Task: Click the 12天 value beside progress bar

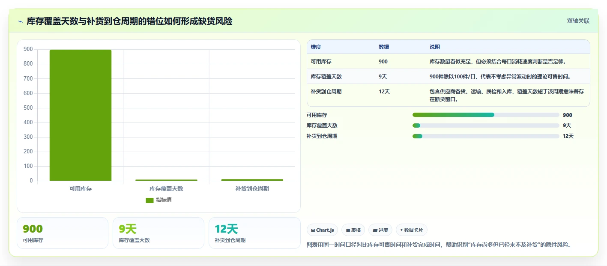Action: (568, 136)
